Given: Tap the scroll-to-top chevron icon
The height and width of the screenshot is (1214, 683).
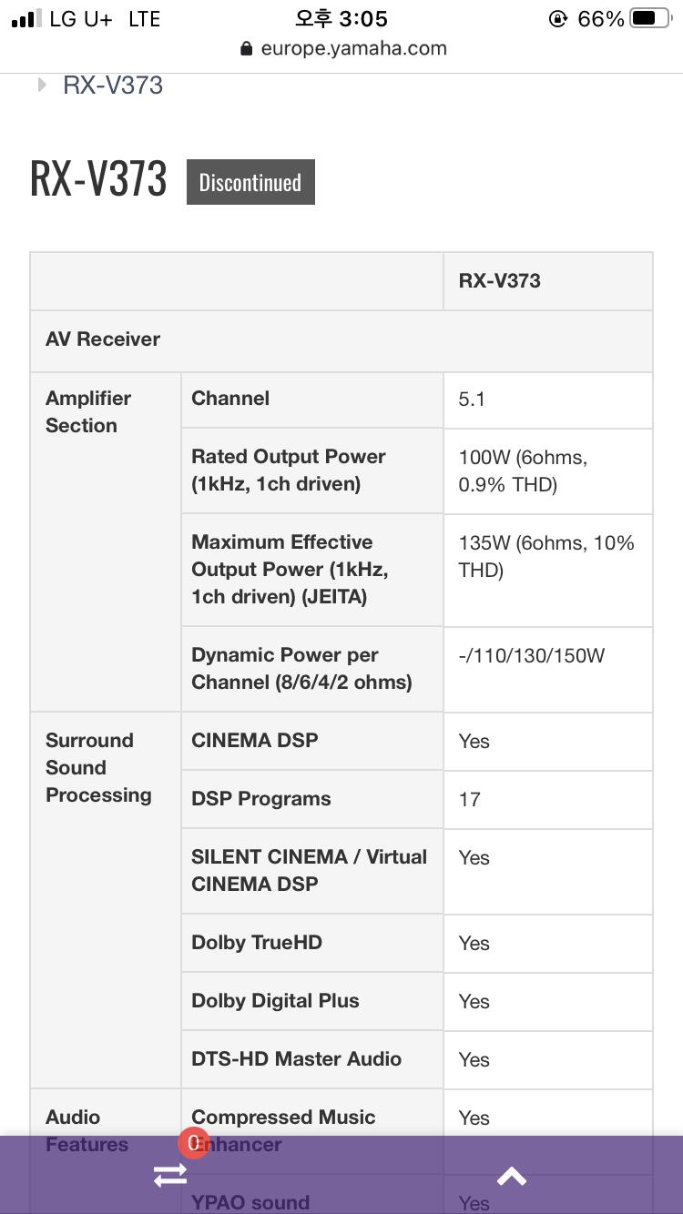Looking at the screenshot, I should click(512, 1176).
